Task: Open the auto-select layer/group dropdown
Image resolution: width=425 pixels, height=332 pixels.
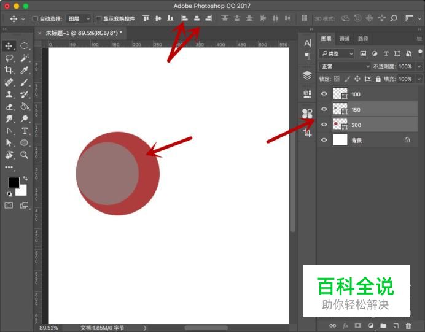Action: tap(78, 18)
